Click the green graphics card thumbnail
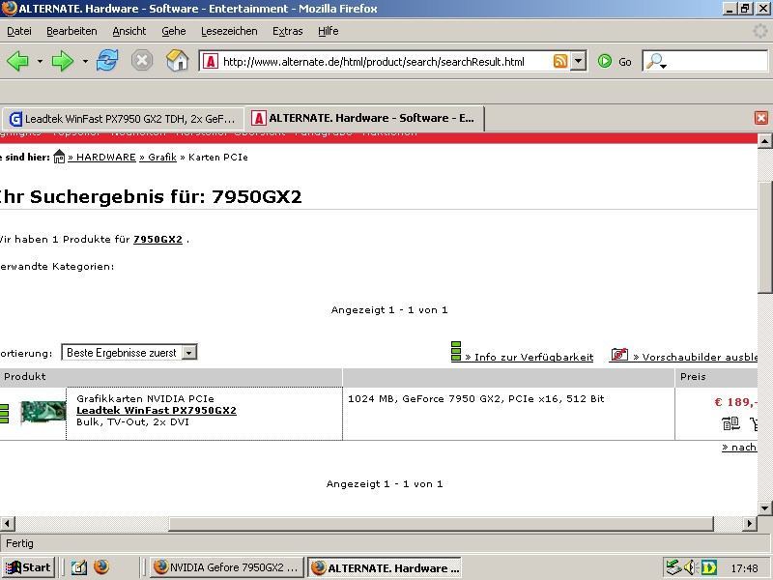This screenshot has width=773, height=580. 43,413
